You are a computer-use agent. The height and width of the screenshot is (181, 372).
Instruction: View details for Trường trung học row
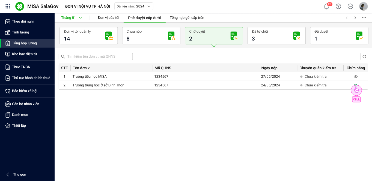click(x=356, y=85)
